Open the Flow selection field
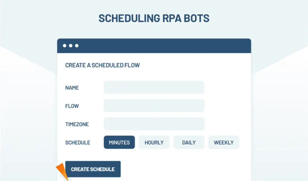The width and height of the screenshot is (308, 181). click(x=154, y=106)
